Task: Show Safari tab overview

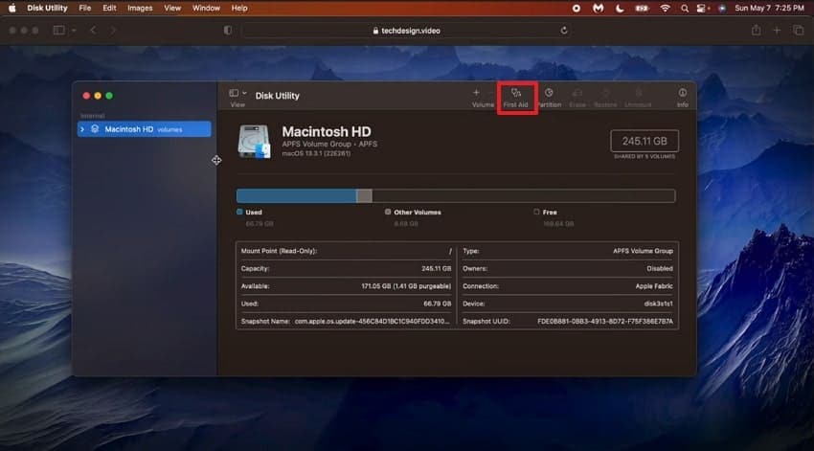Action: (799, 31)
